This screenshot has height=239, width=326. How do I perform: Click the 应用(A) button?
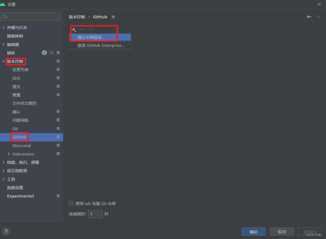point(310,232)
